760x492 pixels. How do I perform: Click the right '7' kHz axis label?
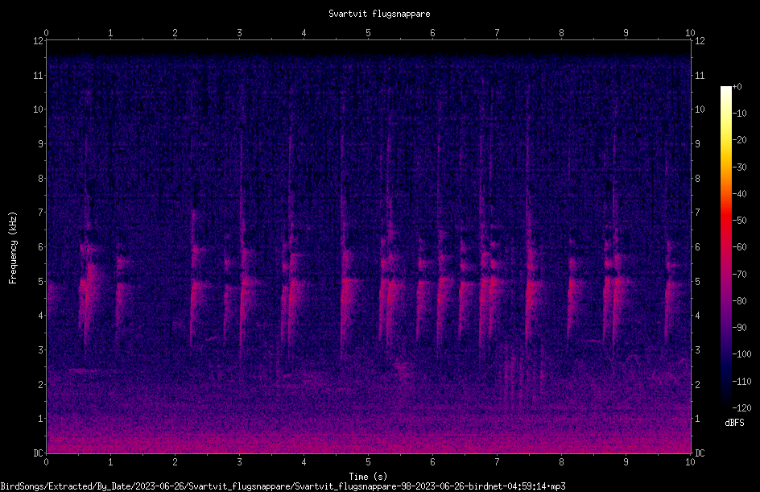[697, 213]
